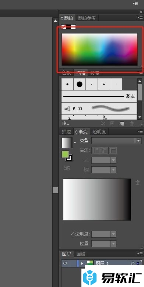Viewport: 144px width, 287px height.
Task: Click the Brushes panel scroll-down arrow
Action: click(x=140, y=117)
